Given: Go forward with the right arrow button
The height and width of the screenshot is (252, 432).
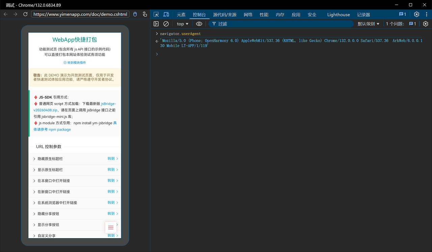Looking at the screenshot, I should pos(15,14).
